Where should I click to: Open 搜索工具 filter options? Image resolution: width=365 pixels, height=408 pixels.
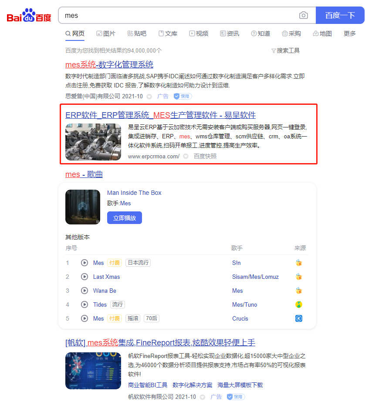click(286, 50)
